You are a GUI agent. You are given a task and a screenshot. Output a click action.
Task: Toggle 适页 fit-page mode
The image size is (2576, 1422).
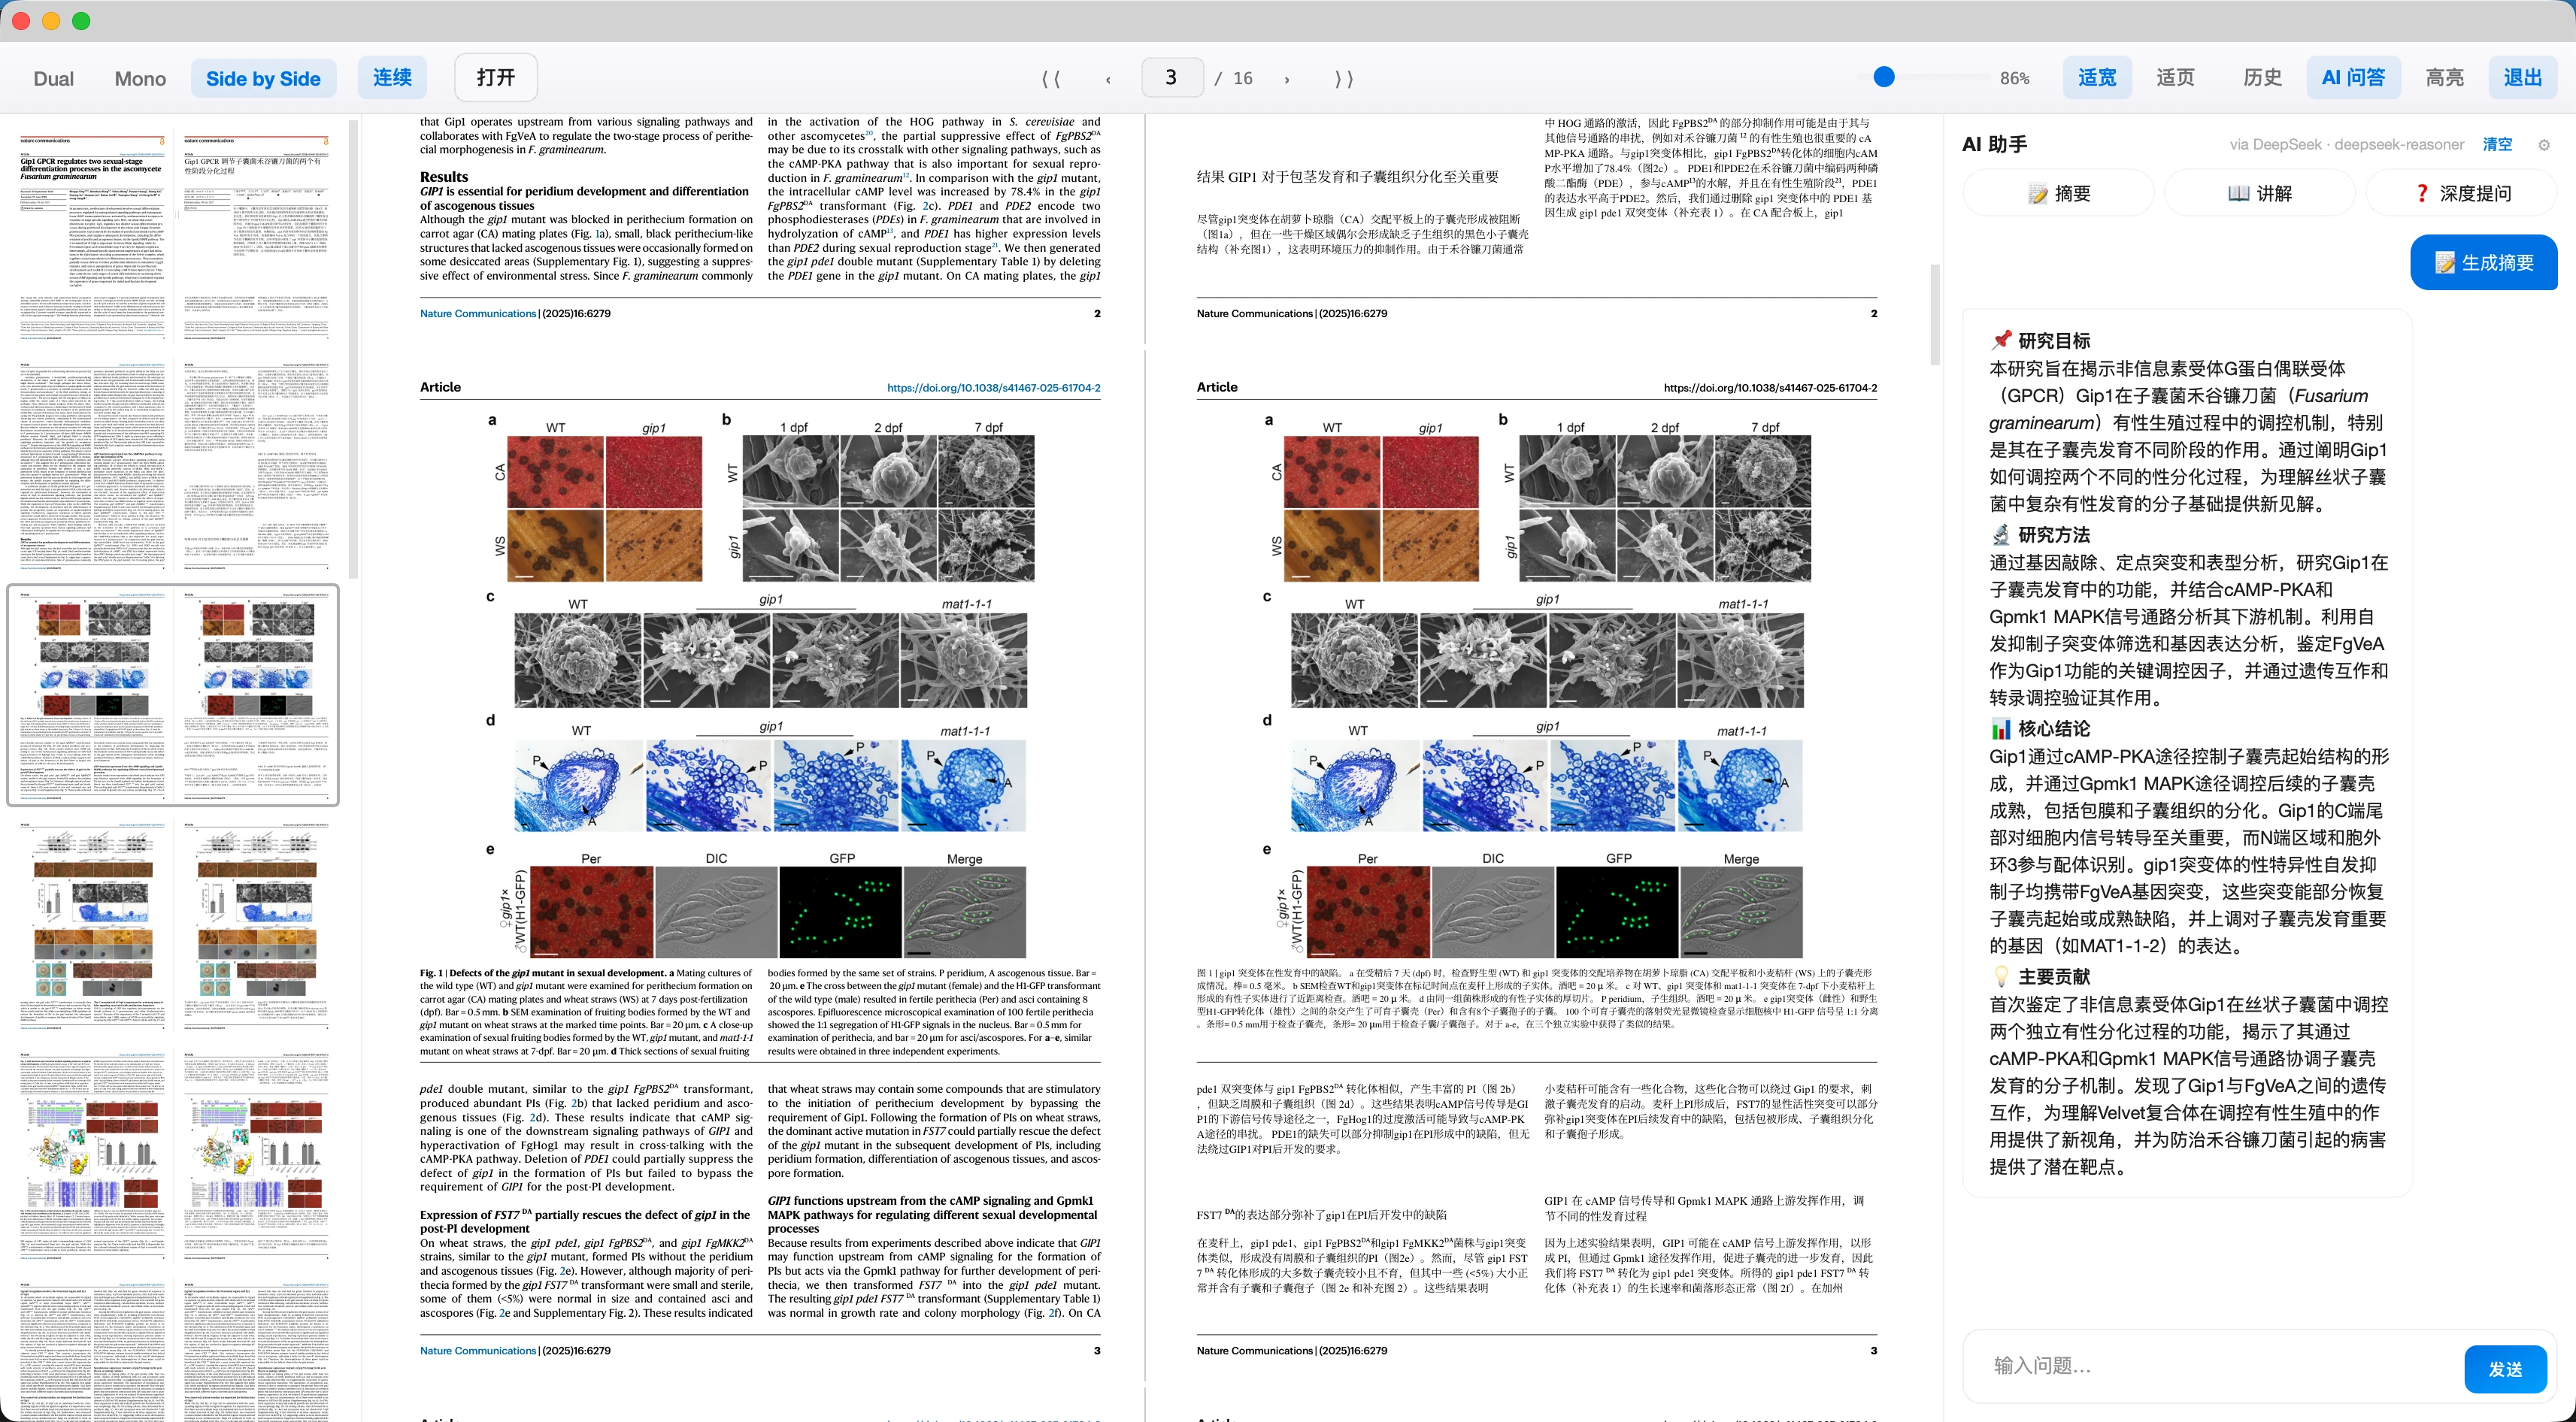pos(2175,77)
